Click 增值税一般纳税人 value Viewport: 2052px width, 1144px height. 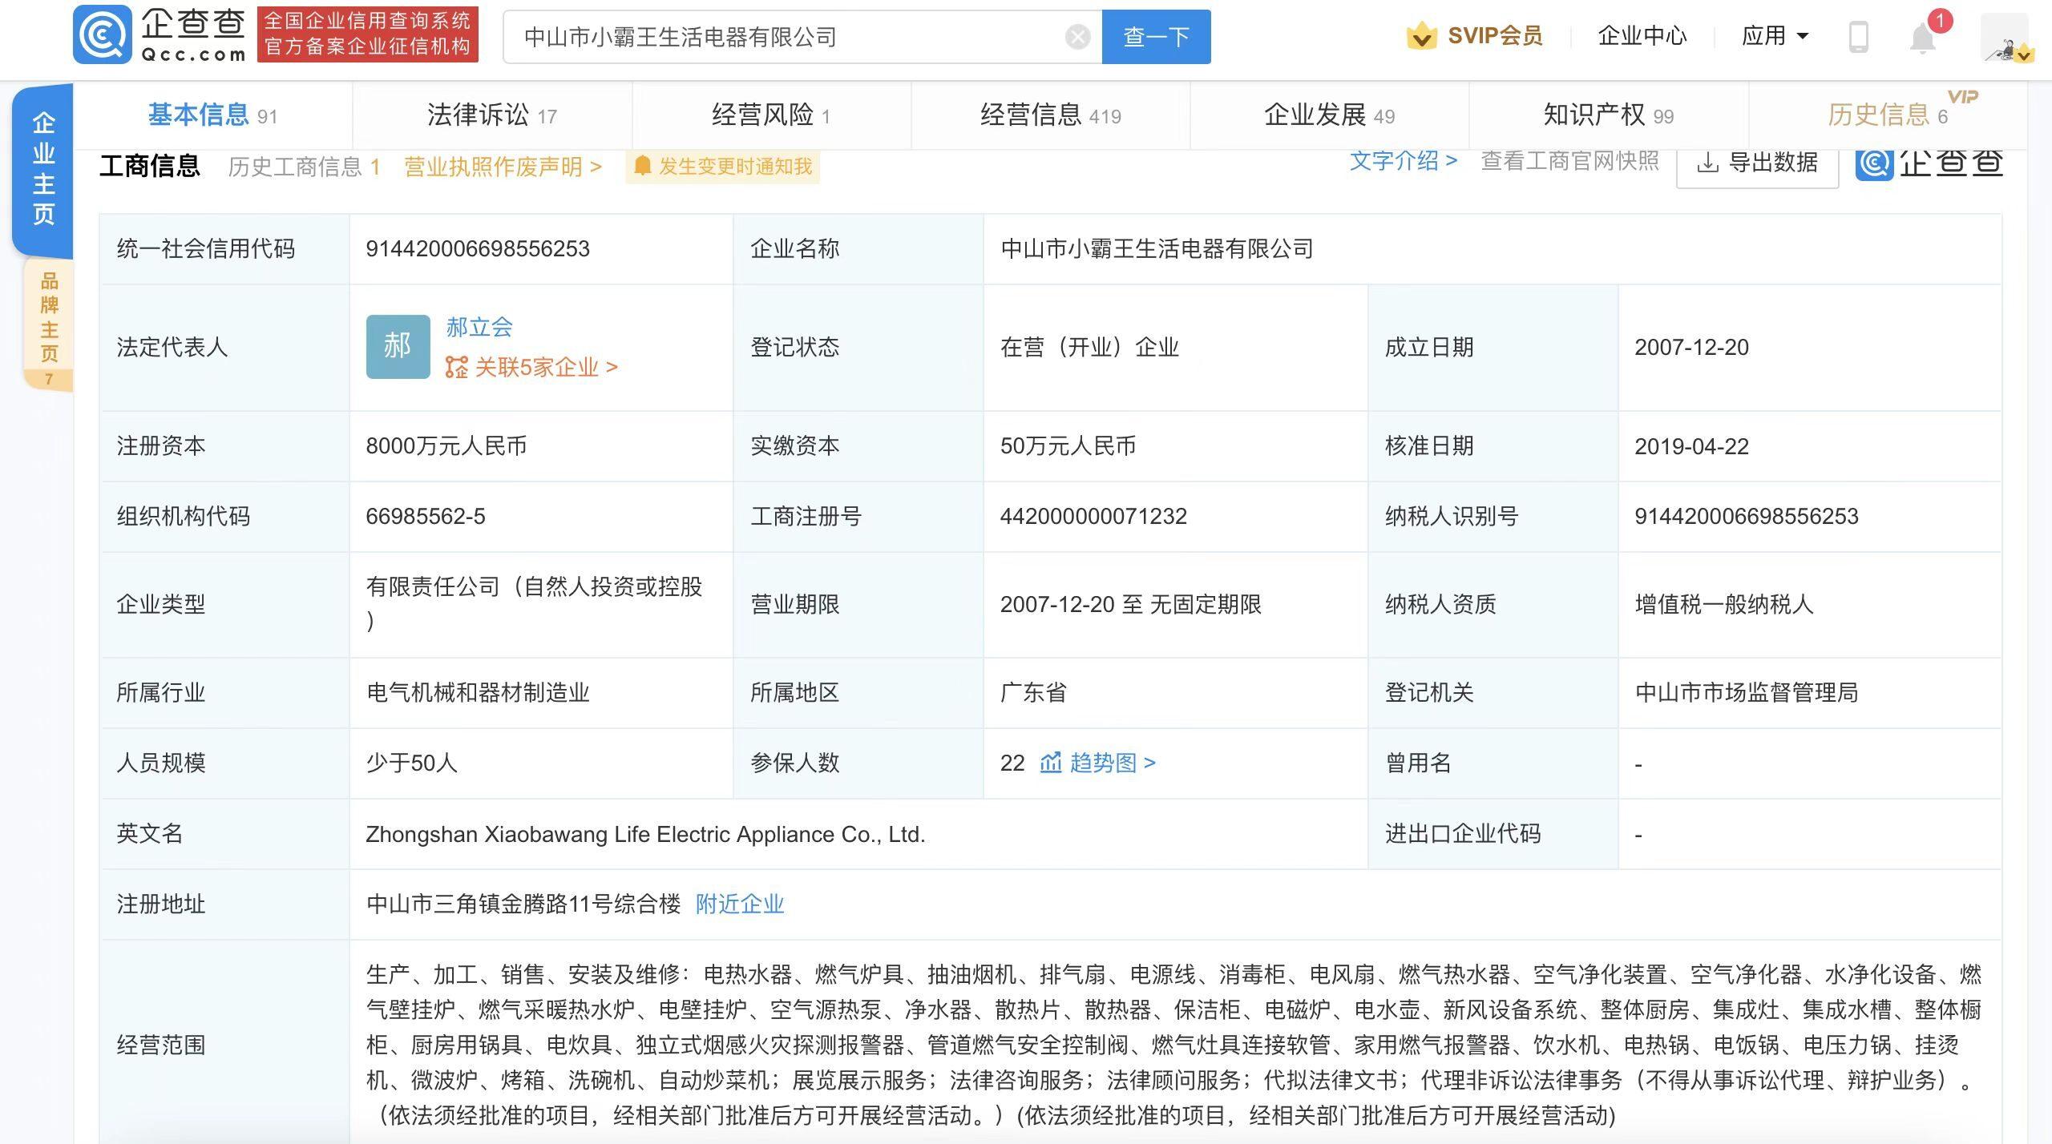tap(1724, 604)
